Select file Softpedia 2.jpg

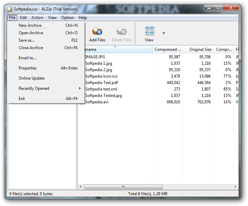tap(99, 70)
